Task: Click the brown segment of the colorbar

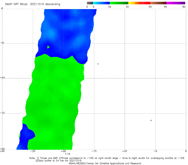Action: click(158, 3)
